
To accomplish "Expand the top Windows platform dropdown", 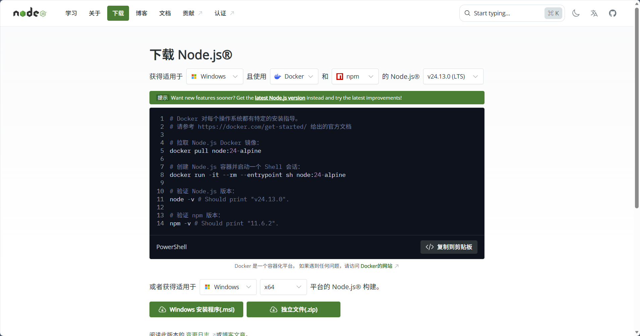I will click(x=214, y=77).
